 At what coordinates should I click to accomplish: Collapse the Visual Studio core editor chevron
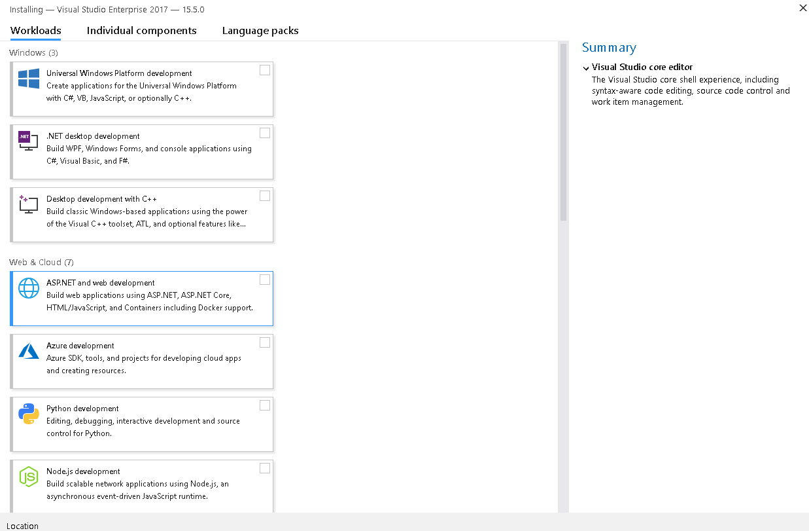585,67
